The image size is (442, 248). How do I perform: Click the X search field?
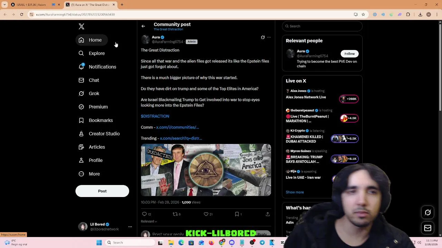pyautogui.click(x=322, y=26)
